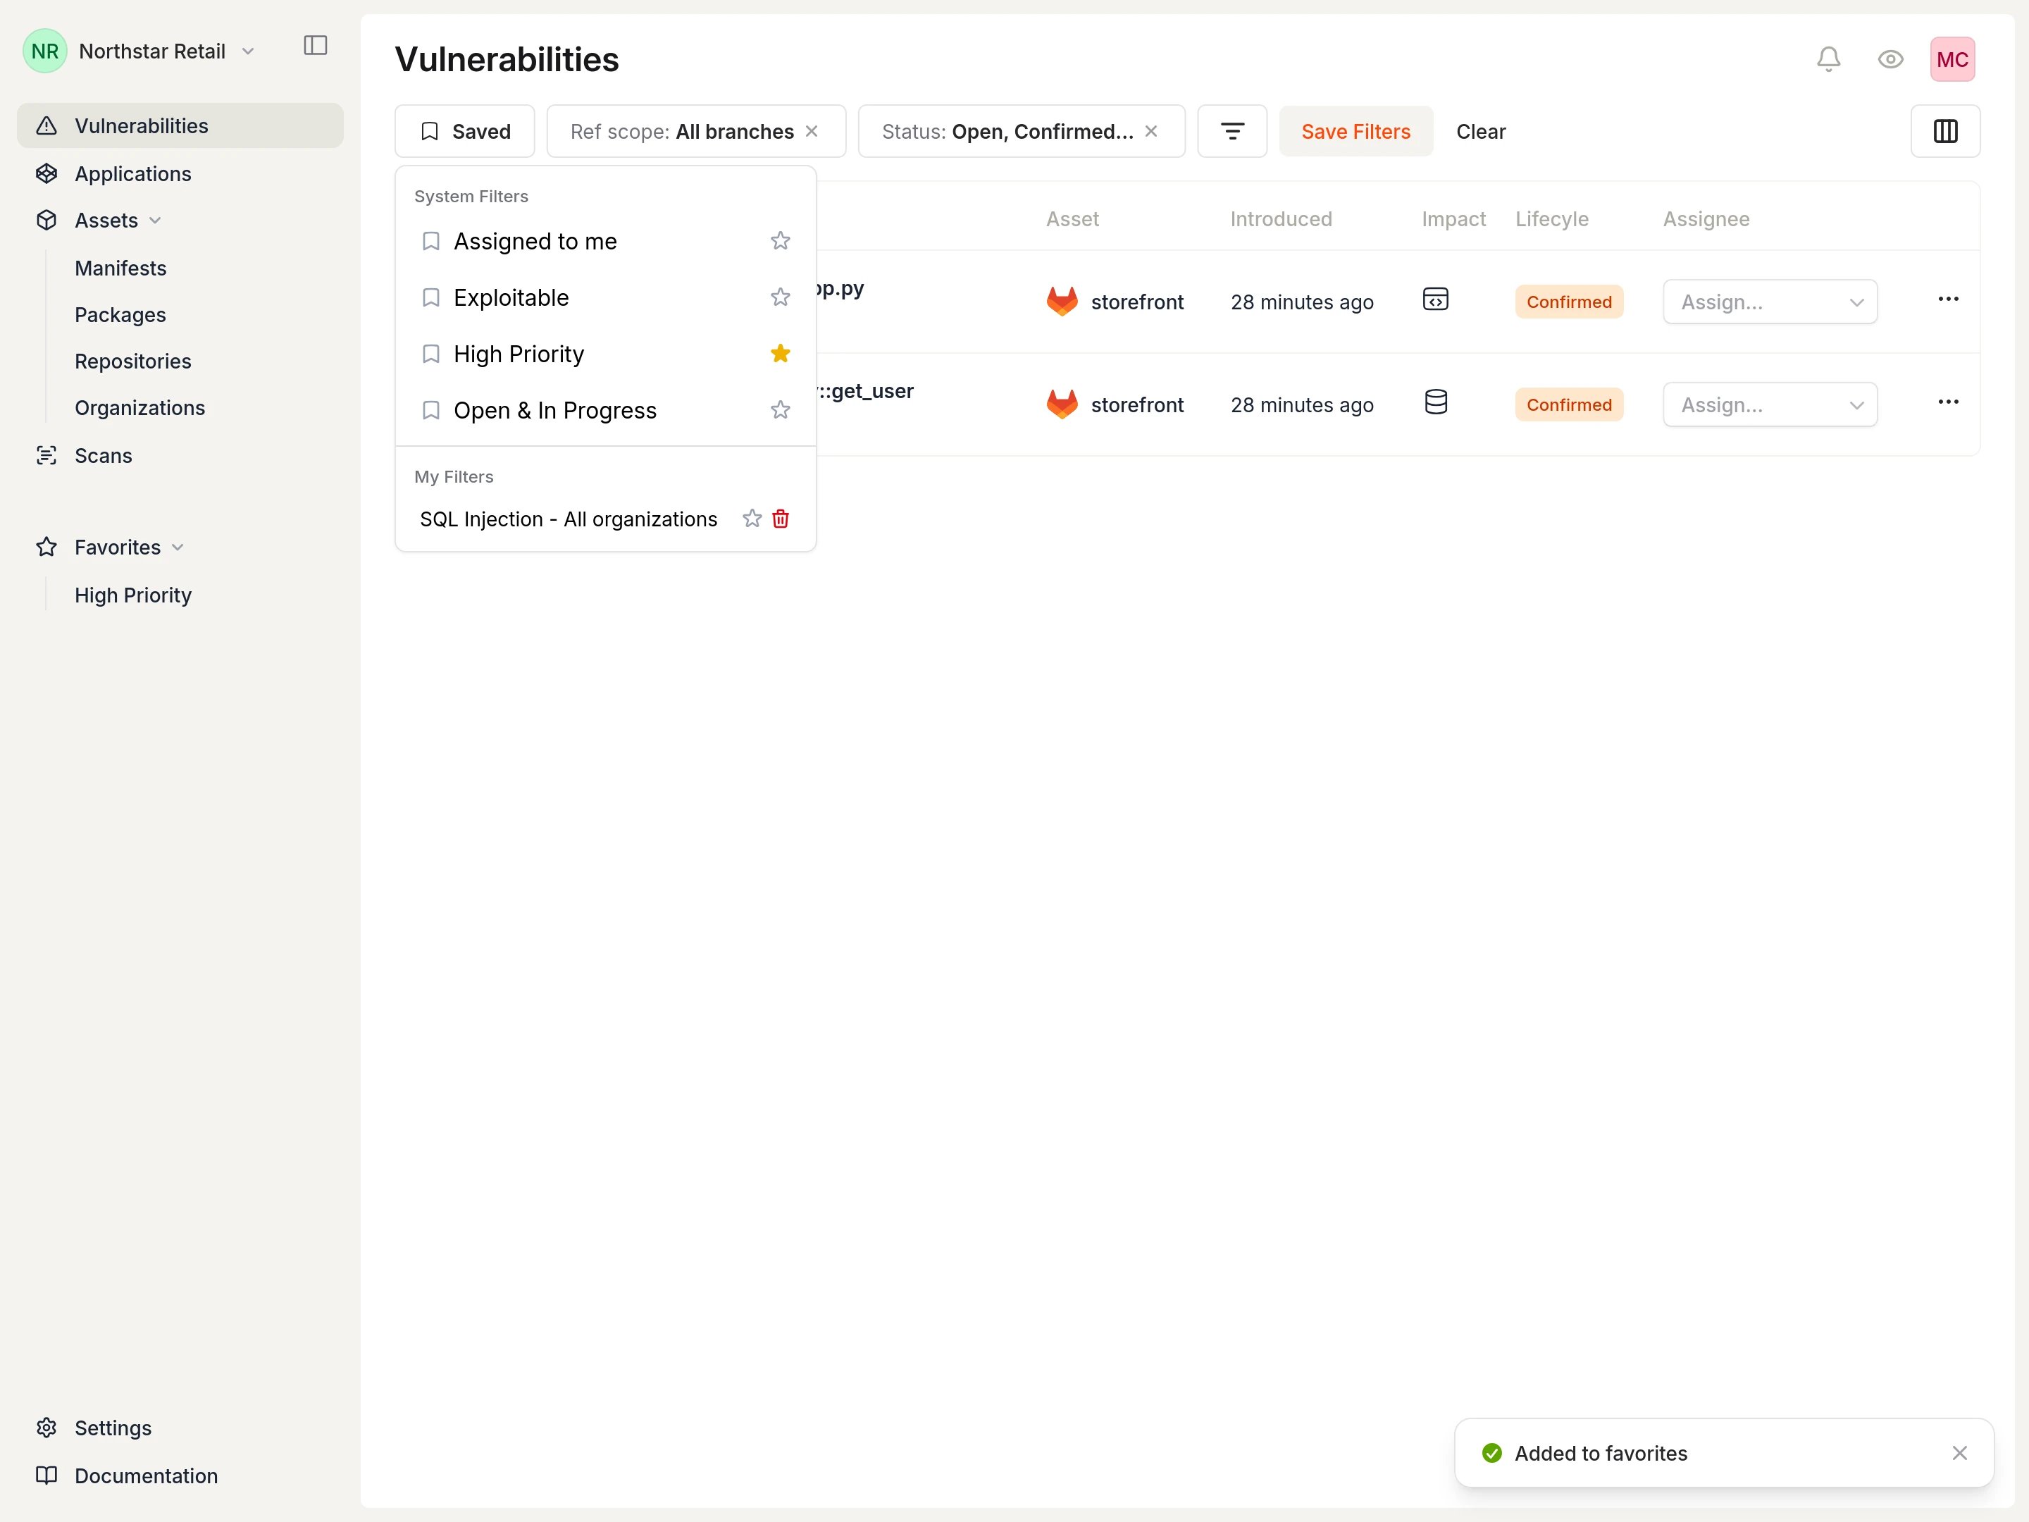
Task: Collapse the Assets section chevron
Action: click(x=155, y=220)
